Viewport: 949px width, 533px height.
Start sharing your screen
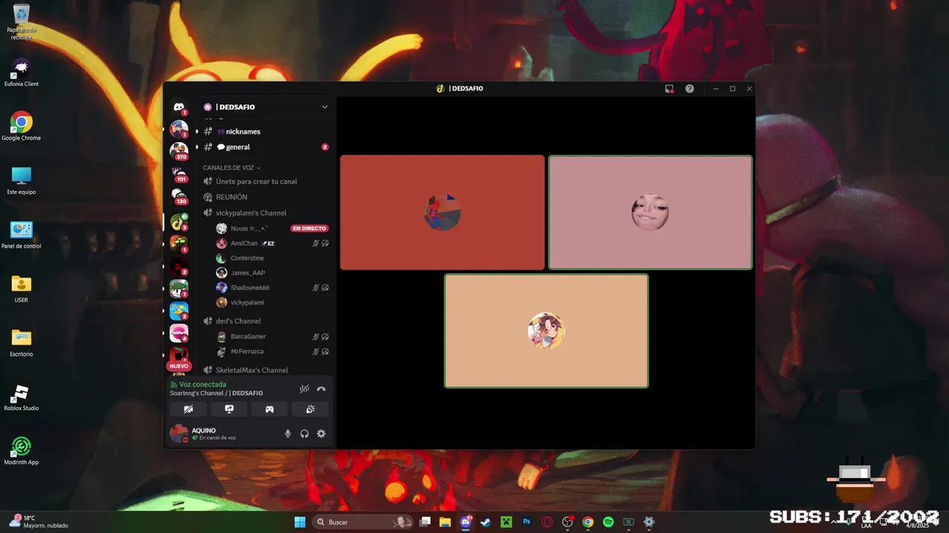click(229, 409)
